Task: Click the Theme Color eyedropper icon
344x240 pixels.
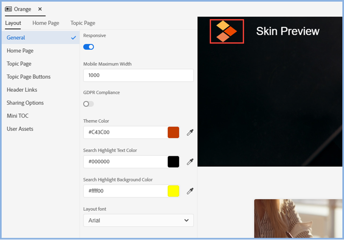Action: [x=190, y=132]
